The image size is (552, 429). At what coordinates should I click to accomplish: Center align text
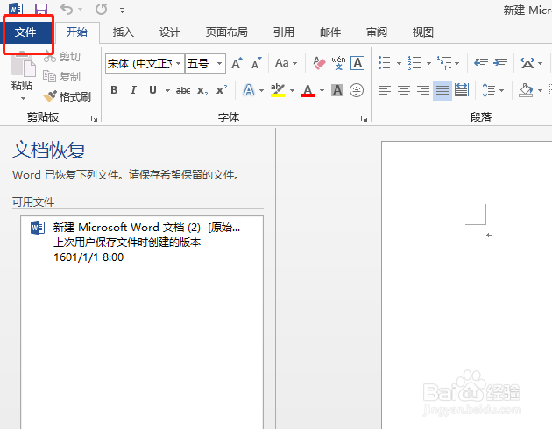tap(404, 90)
